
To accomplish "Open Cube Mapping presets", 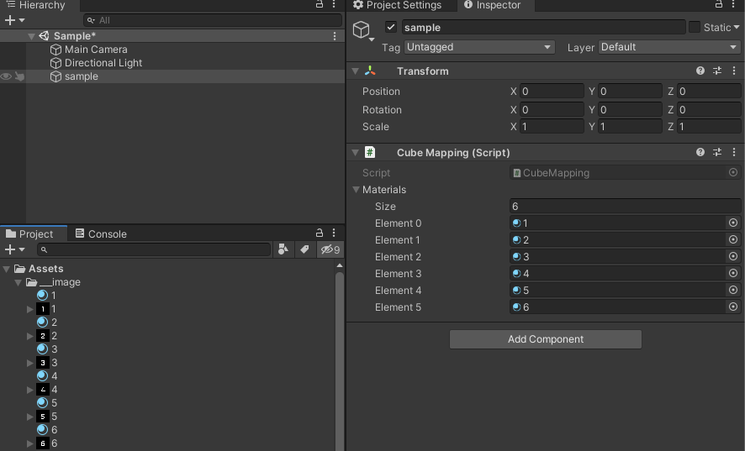I will (717, 152).
